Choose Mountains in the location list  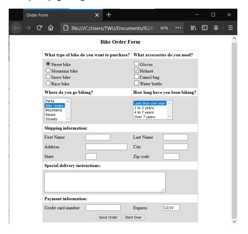point(55,110)
